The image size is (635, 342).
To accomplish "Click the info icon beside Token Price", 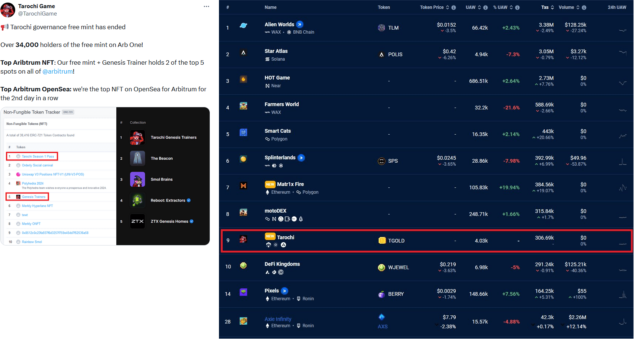I will click(453, 7).
